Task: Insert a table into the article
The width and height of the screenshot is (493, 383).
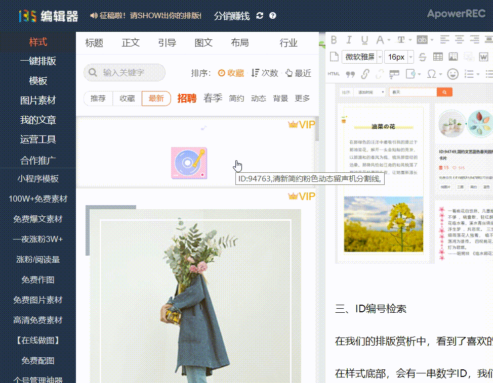Action: click(x=438, y=57)
